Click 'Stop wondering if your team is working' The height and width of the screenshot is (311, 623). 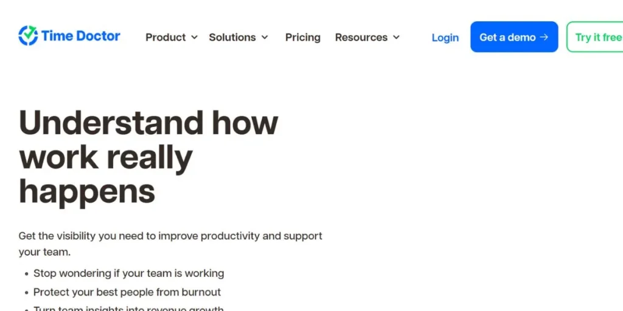128,273
